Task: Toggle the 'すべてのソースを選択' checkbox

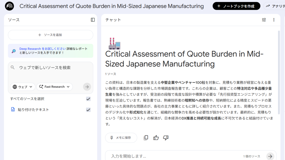Action: [88, 99]
